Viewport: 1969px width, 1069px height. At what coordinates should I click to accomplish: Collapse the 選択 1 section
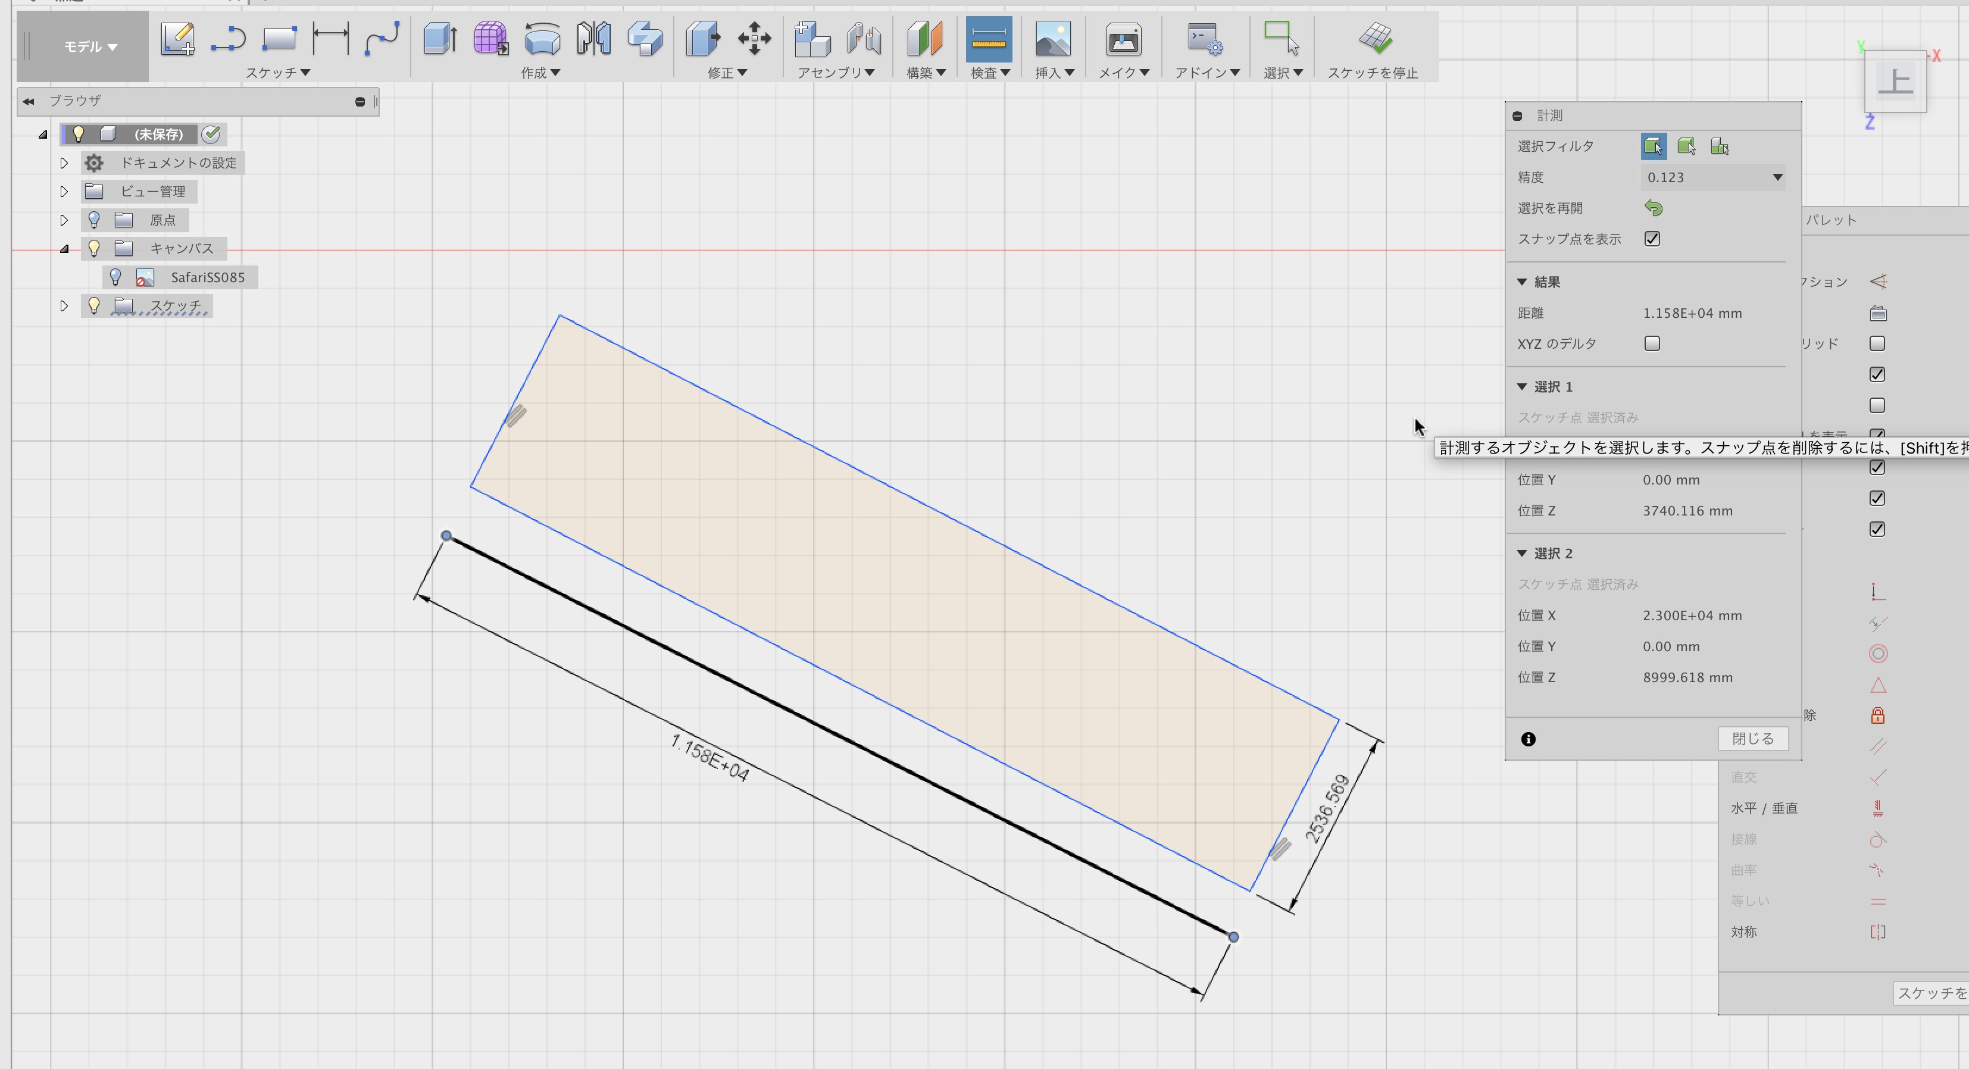(1522, 387)
